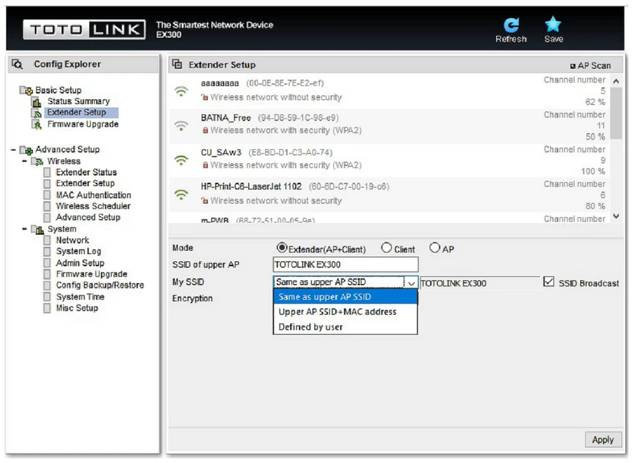The width and height of the screenshot is (632, 463).
Task: Click the Refresh icon in header
Action: 511,25
